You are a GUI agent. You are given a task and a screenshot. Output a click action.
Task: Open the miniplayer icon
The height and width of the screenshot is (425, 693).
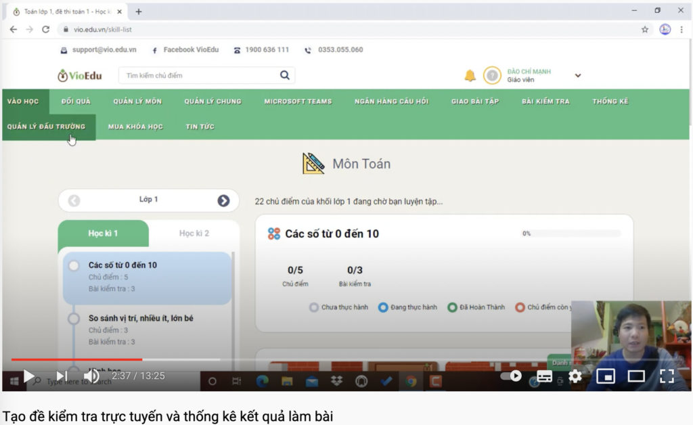point(606,376)
